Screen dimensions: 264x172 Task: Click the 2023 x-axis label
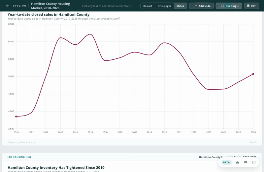coord(209,132)
